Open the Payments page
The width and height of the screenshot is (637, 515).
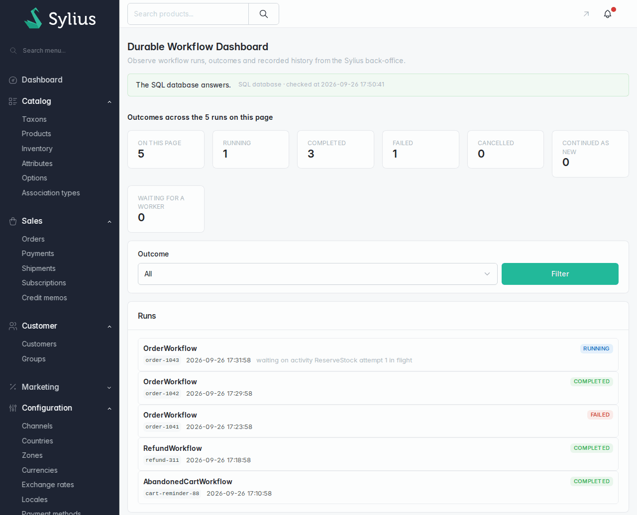38,254
